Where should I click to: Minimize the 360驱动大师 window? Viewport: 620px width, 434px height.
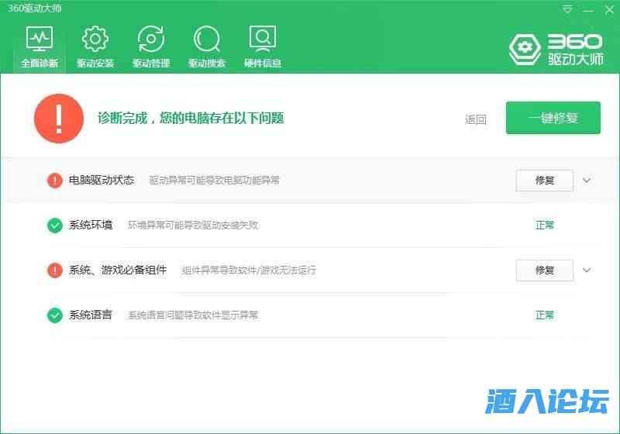tap(588, 10)
